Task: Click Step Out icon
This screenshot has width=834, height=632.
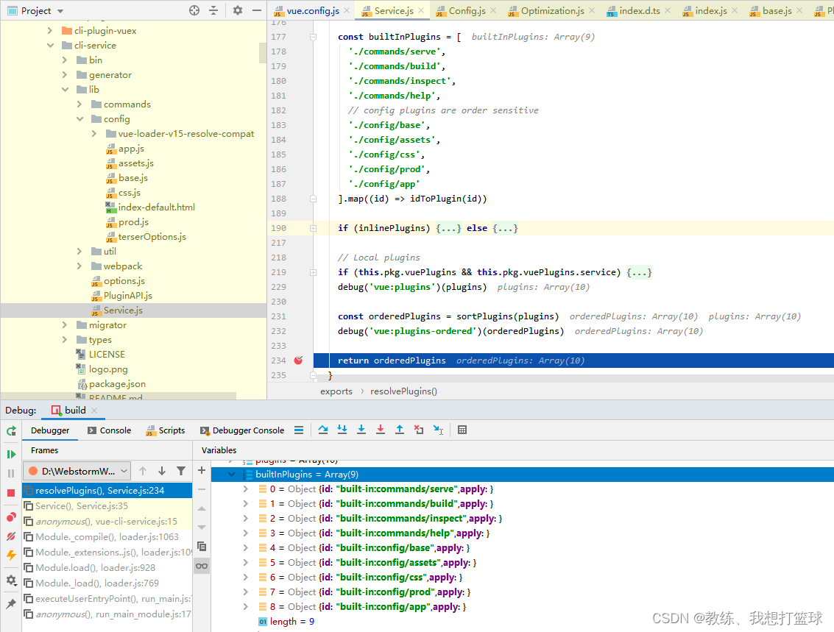Action: click(400, 430)
